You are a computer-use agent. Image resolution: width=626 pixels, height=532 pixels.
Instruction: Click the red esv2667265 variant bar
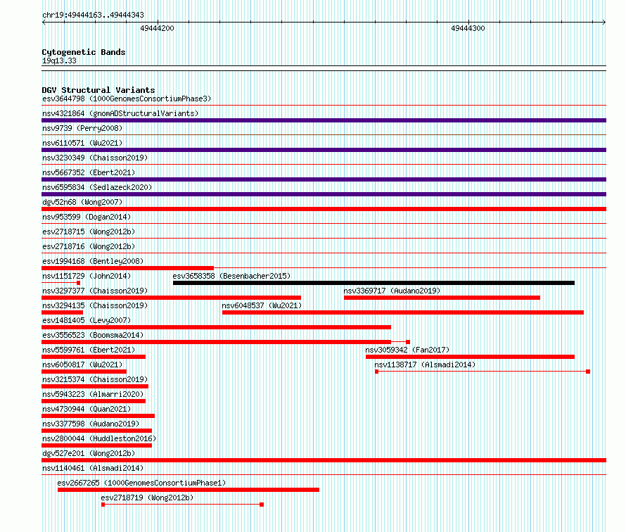pyautogui.click(x=189, y=490)
